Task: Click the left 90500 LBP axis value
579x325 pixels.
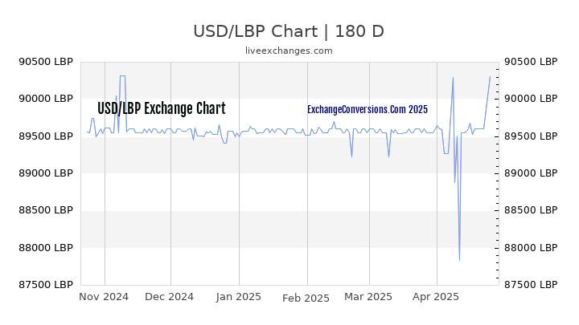Action: (x=46, y=62)
